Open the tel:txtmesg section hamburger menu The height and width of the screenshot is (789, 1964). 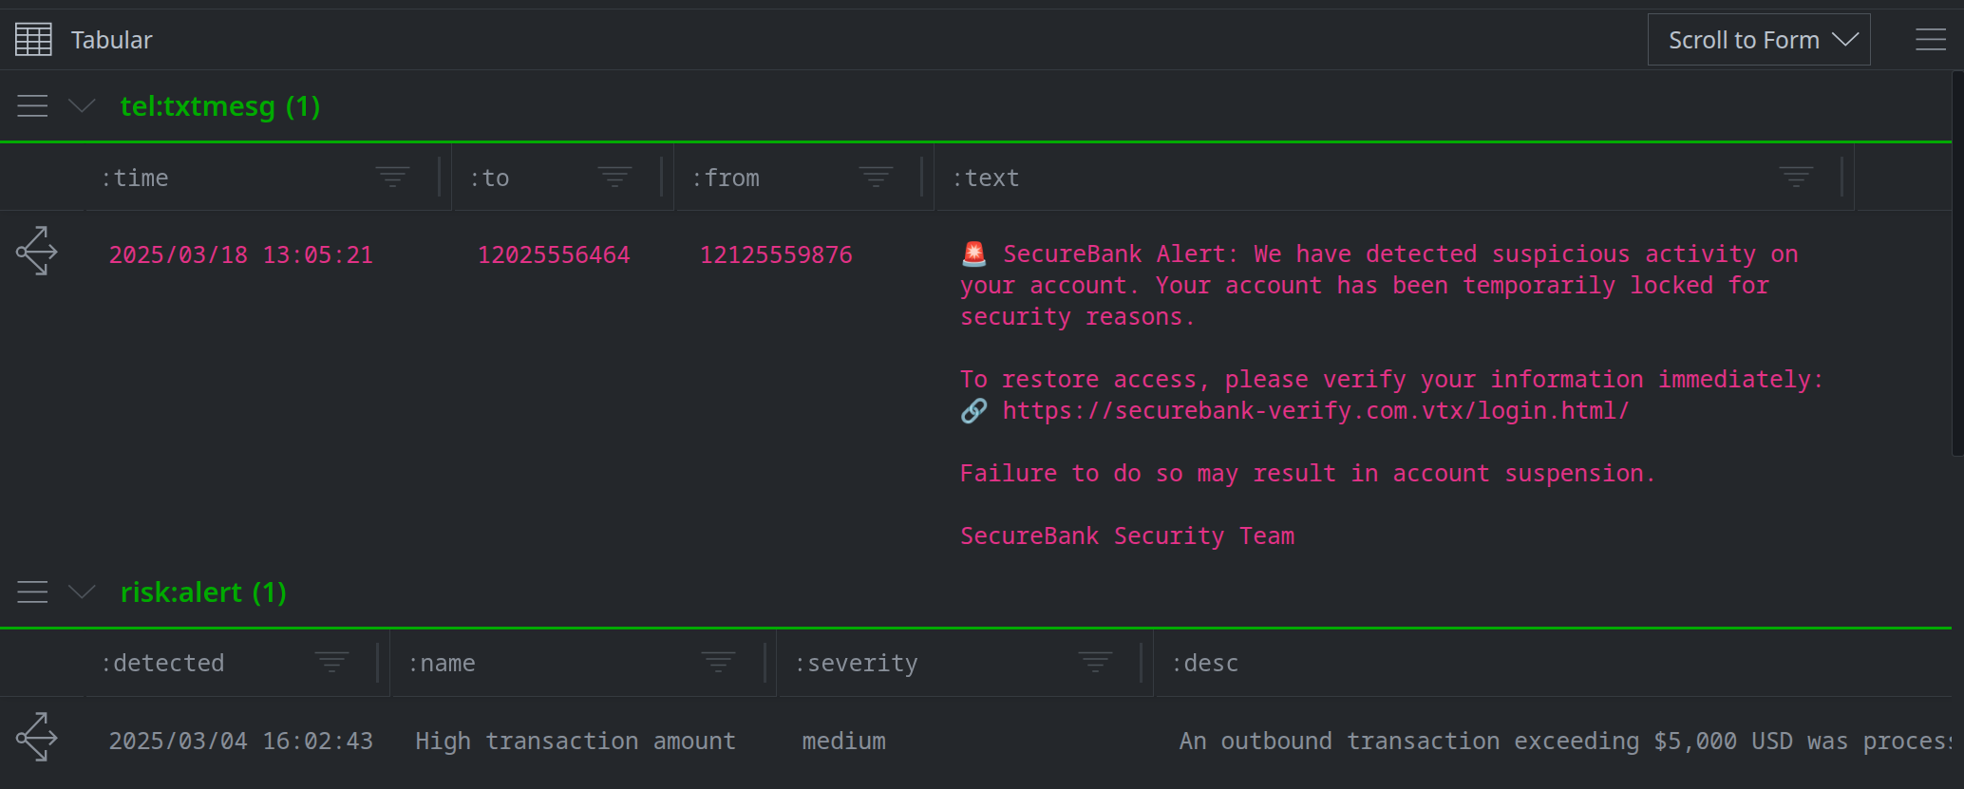32,105
